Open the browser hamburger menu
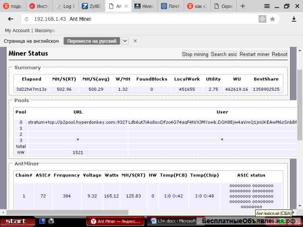The image size is (303, 227). click(x=267, y=6)
